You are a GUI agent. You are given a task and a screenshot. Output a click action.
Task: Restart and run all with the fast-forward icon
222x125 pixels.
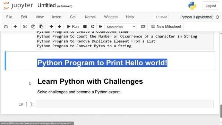click(100, 26)
